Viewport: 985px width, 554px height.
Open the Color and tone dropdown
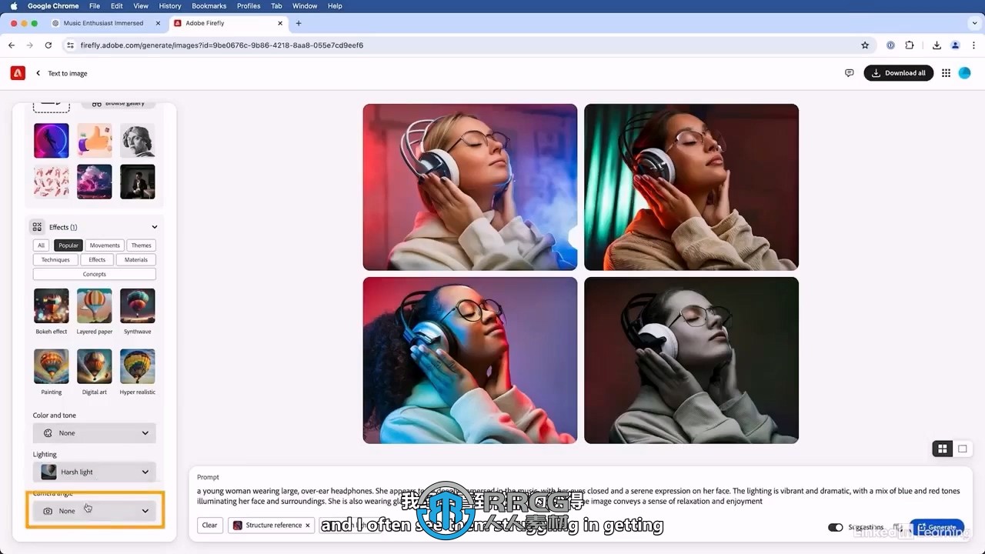click(94, 433)
